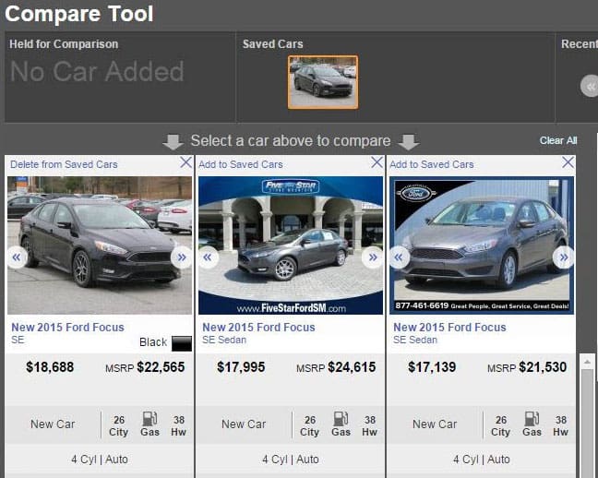The height and width of the screenshot is (478, 598).
Task: Click the scrollbar up arrow
Action: [587, 361]
